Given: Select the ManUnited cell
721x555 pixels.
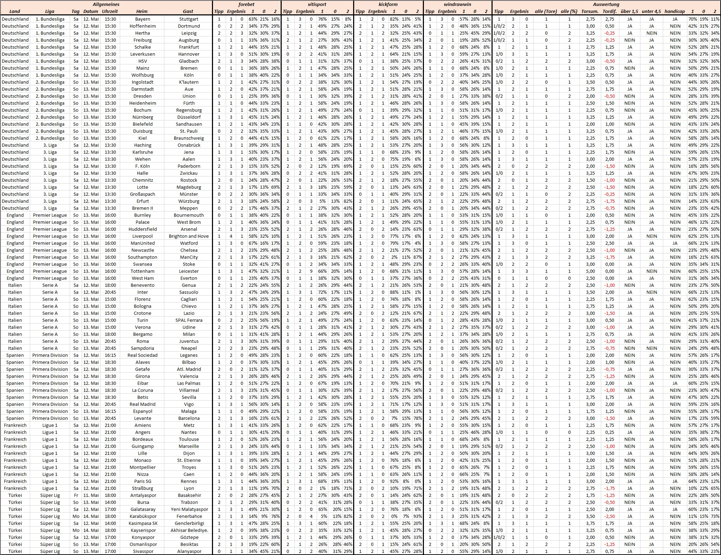Looking at the screenshot, I should (x=142, y=243).
